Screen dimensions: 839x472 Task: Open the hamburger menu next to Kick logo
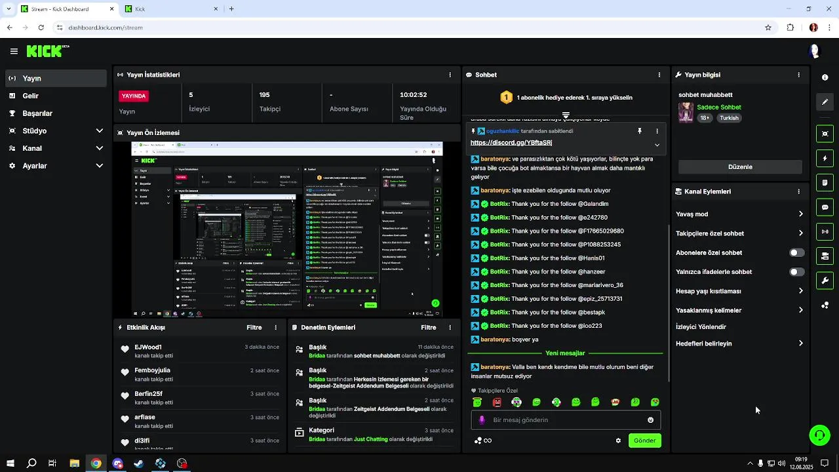coord(14,51)
